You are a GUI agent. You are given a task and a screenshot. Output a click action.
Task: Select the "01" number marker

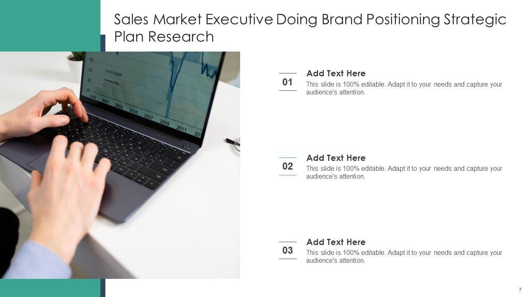[287, 82]
